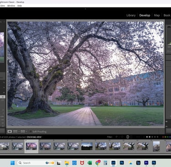Viewport: 171px width, 167px height.
Task: Set rating filter to four stars
Action: tap(155, 137)
